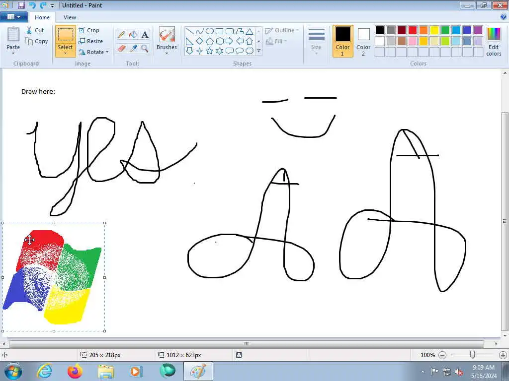Select the Pencil tool
The height and width of the screenshot is (381, 509).
[121, 34]
